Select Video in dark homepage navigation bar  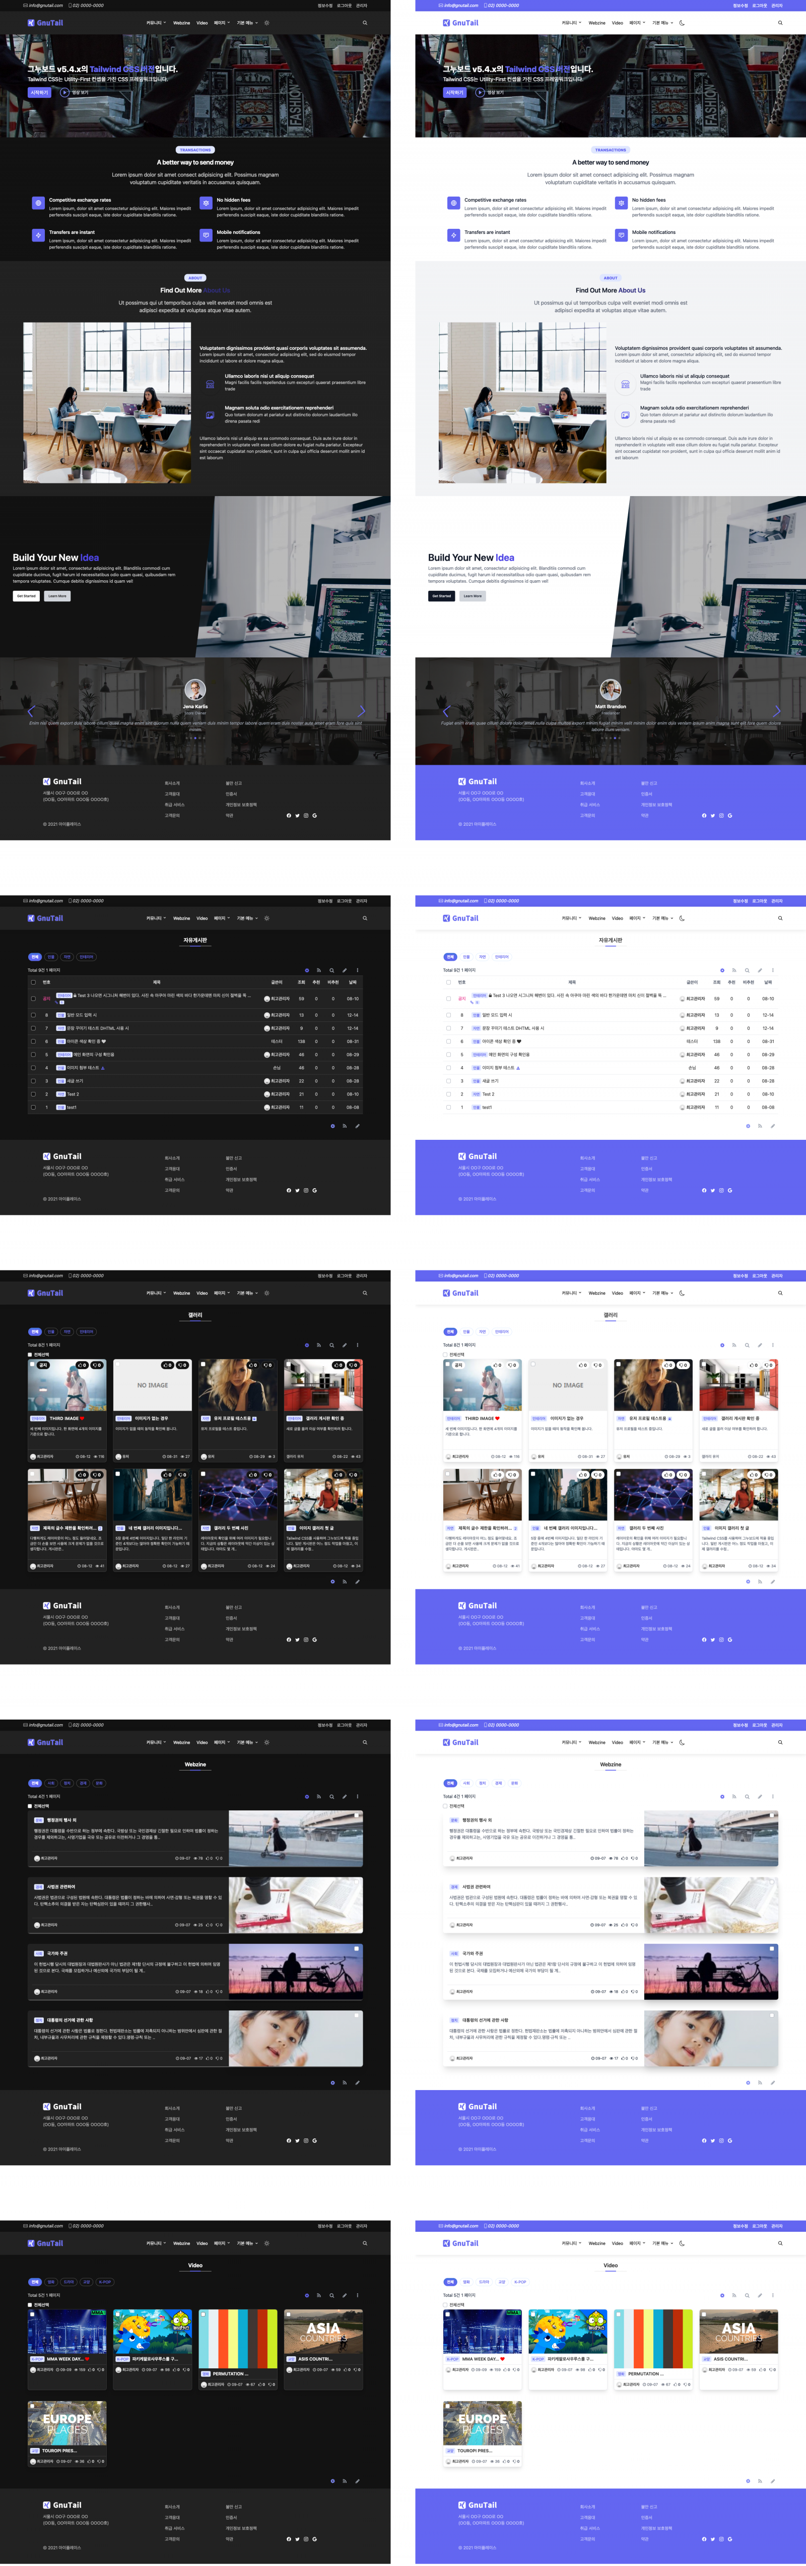coord(202,22)
